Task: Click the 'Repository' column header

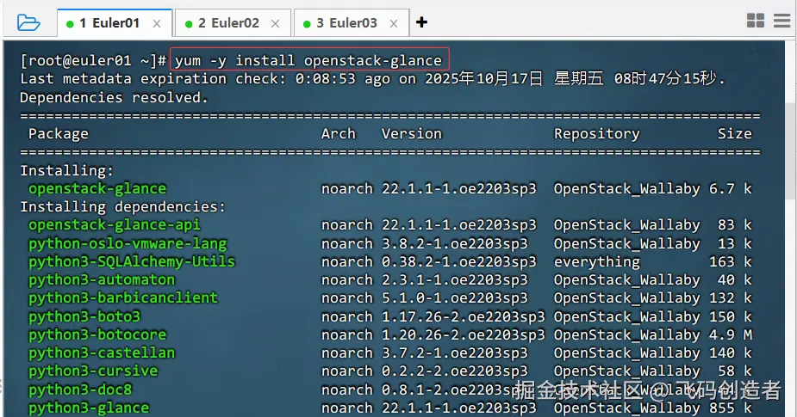Action: pos(597,134)
